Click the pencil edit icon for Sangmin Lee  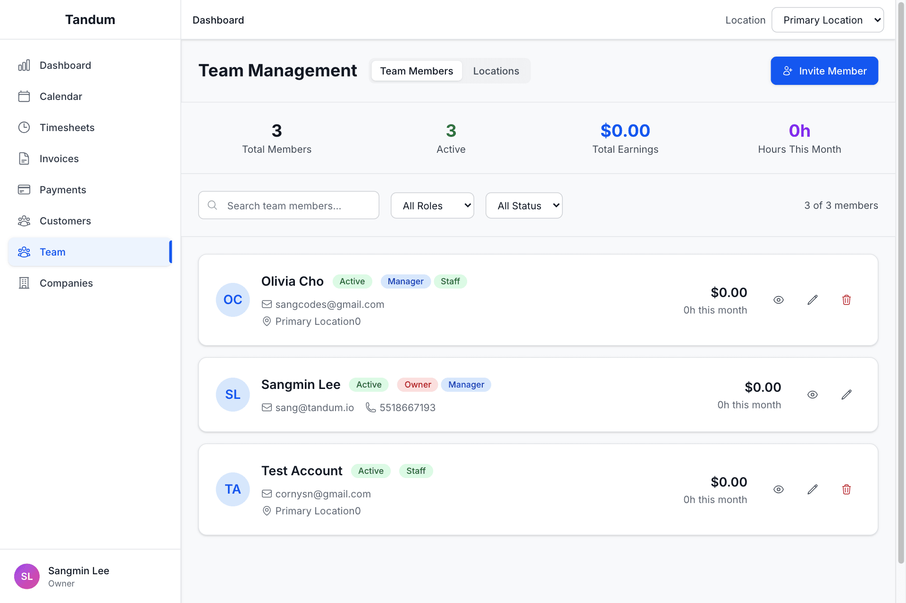[846, 395]
